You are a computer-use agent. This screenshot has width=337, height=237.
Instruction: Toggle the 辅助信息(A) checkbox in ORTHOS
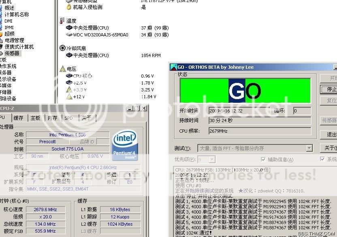point(263,159)
